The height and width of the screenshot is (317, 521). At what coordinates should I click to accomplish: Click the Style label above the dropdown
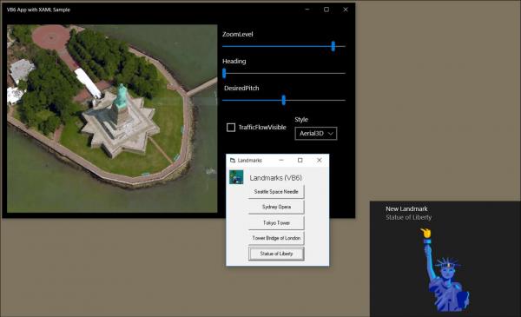(x=301, y=119)
